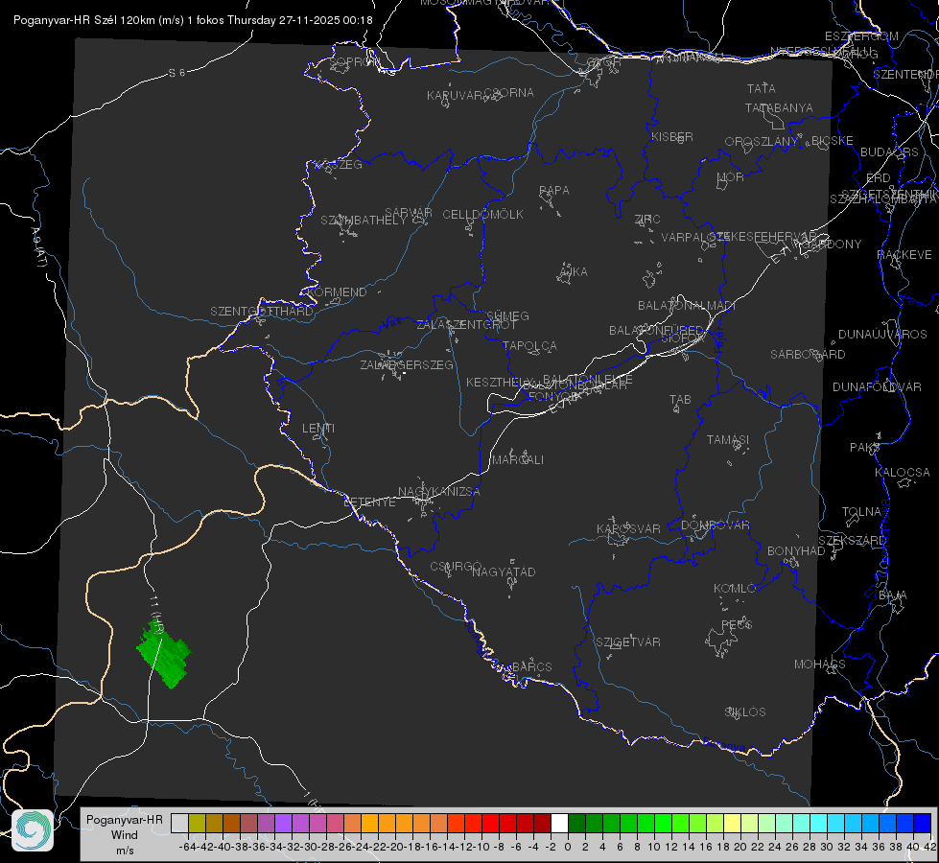This screenshot has height=863, width=939.
Task: Click the TAMÁSI label
Action: pyautogui.click(x=728, y=440)
